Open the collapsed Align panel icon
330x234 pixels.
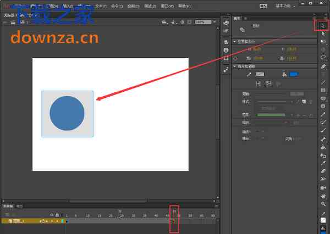[226, 42]
